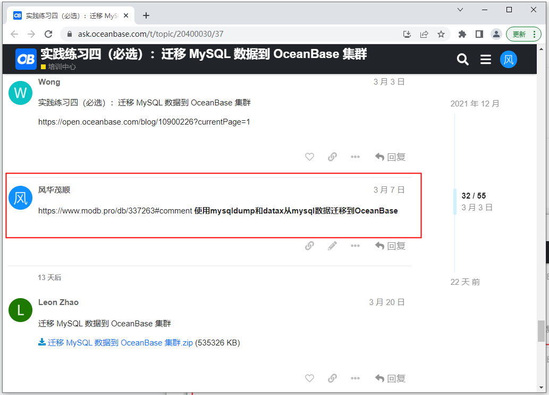Go forward with the browser forward arrow
Screen dimensions: 549x395
(x=31, y=34)
